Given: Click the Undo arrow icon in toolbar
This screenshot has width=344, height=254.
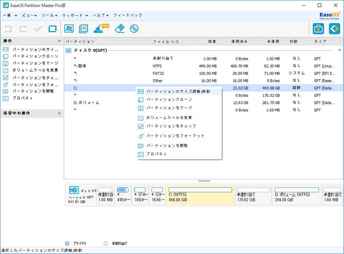Looking at the screenshot, I should click(8, 29).
